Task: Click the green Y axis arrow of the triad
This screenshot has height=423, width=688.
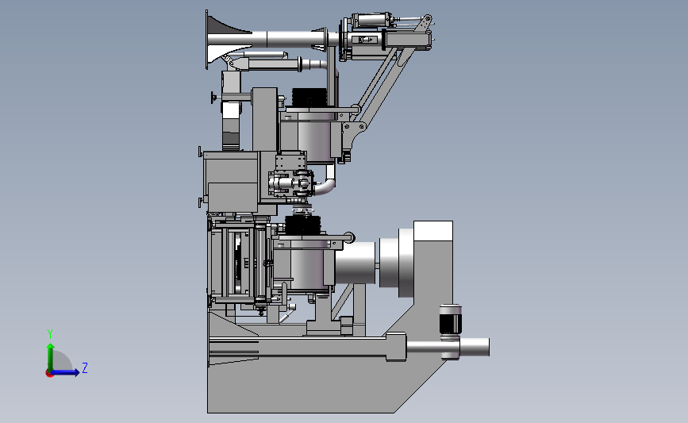Action: (x=51, y=357)
